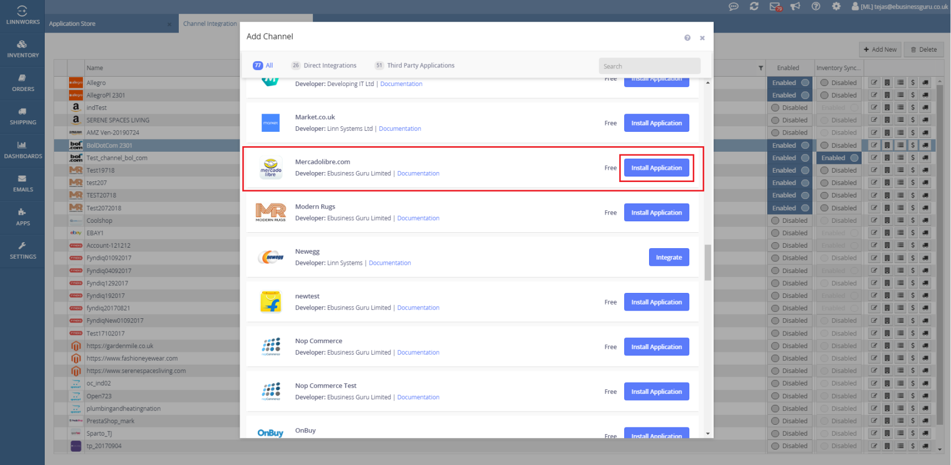The height and width of the screenshot is (465, 951).
Task: Toggle Enabled switch for EBAY1 row
Action: coord(790,233)
